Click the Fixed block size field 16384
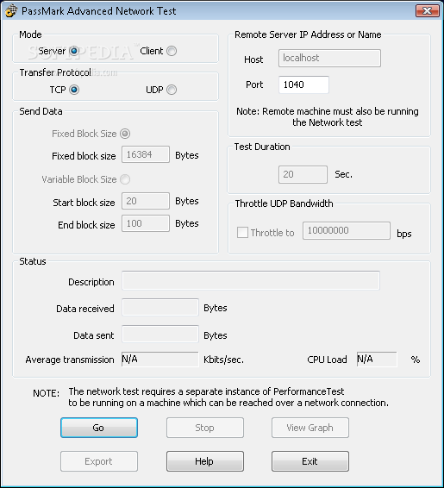The width and height of the screenshot is (444, 488). tap(146, 154)
